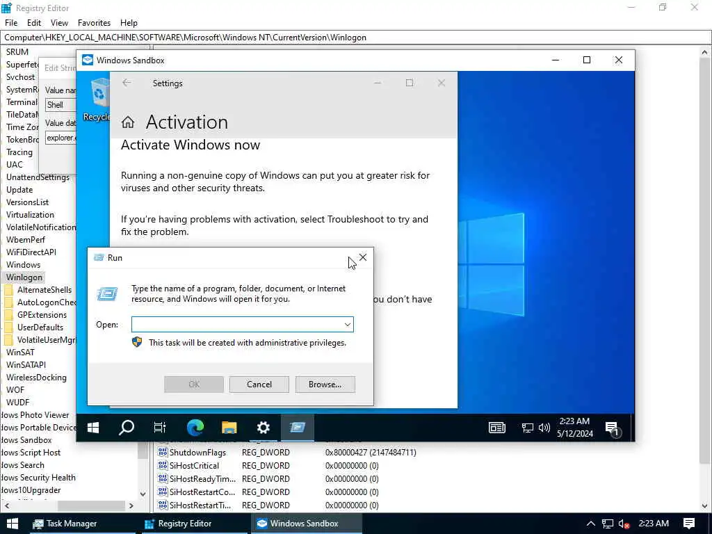
Task: Open the sandbox touch keyboard icon
Action: (496, 428)
